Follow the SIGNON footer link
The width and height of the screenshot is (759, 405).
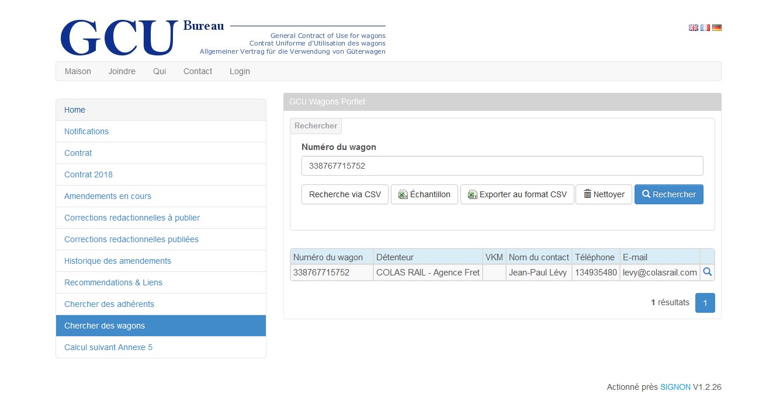pyautogui.click(x=675, y=387)
